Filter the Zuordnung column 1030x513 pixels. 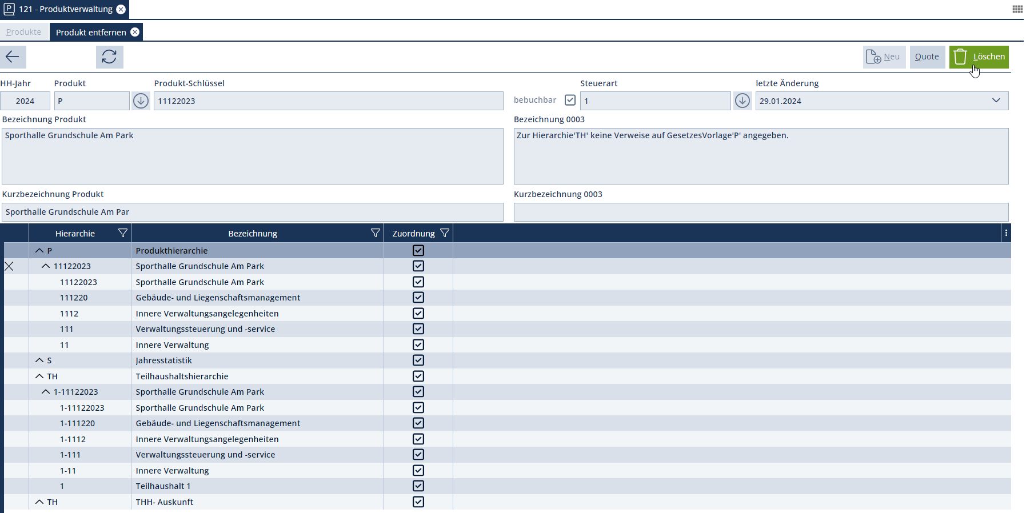pos(444,233)
